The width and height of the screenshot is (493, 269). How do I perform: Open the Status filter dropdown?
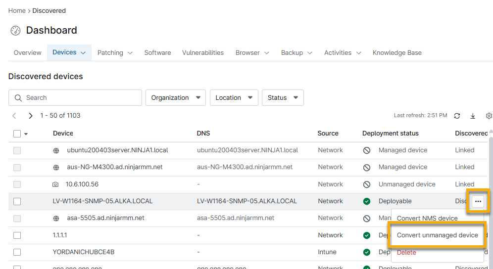tap(282, 98)
